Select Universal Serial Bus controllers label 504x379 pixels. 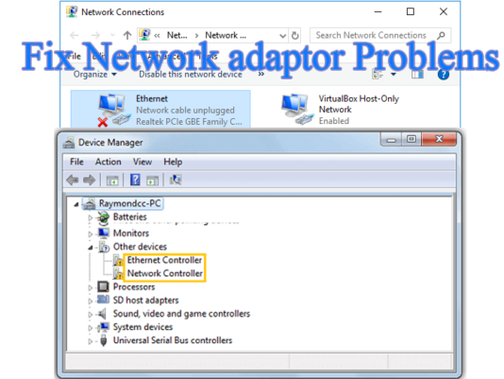[173, 340]
